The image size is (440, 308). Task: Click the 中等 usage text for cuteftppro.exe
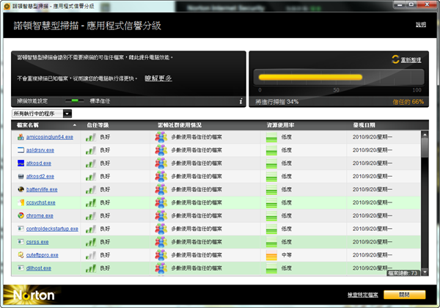click(x=287, y=255)
